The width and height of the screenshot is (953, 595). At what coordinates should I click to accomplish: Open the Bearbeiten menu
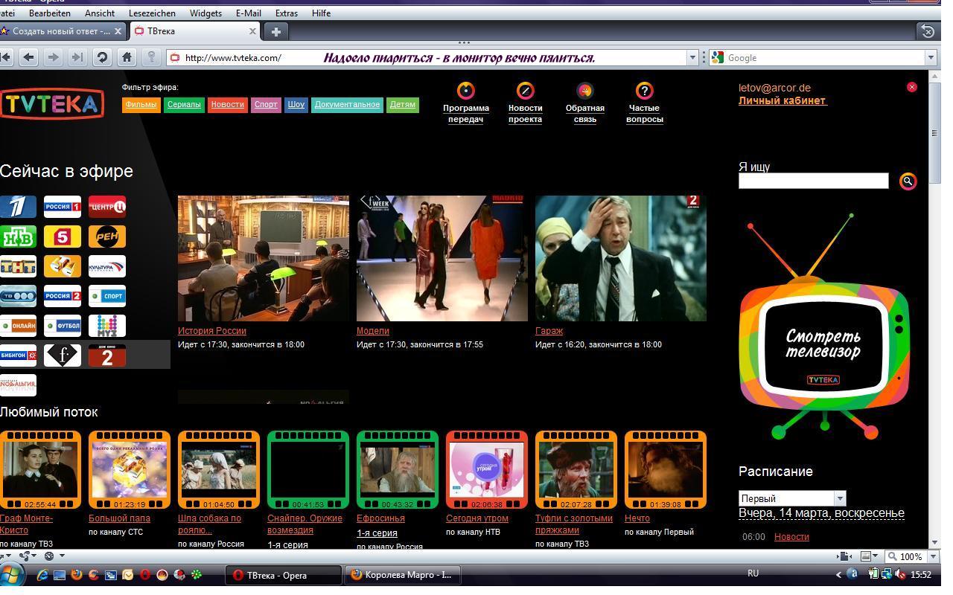pyautogui.click(x=50, y=13)
